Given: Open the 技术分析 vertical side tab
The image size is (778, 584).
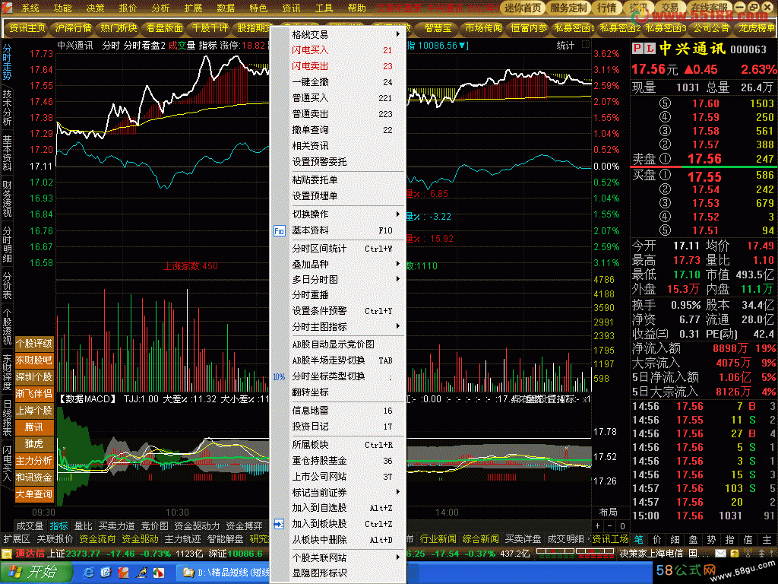Looking at the screenshot, I should [7, 108].
